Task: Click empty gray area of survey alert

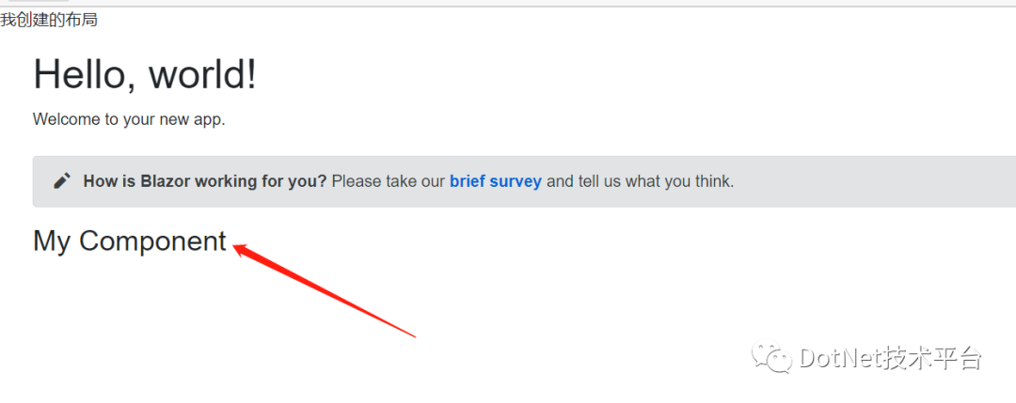Action: click(x=875, y=181)
